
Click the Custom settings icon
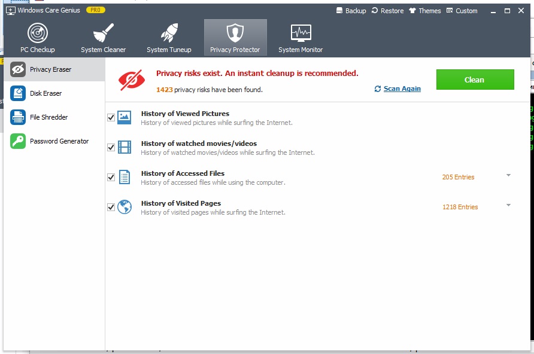[450, 11]
